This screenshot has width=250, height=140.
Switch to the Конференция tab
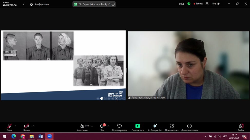click(39, 4)
